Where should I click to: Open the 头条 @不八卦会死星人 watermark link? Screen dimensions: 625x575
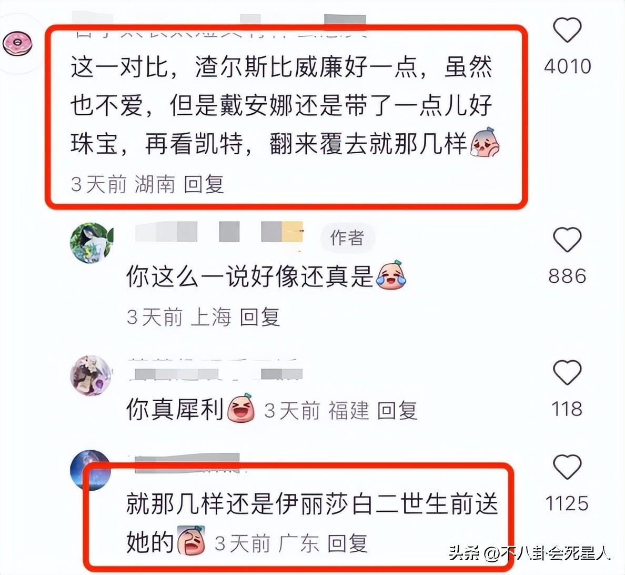[530, 553]
